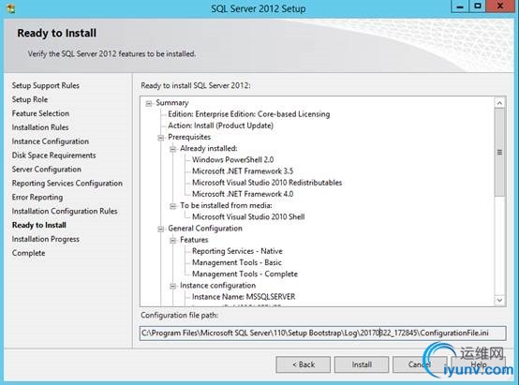Select Microsoft Visual Studio 2010 Shell row
The height and width of the screenshot is (385, 519).
click(x=248, y=216)
